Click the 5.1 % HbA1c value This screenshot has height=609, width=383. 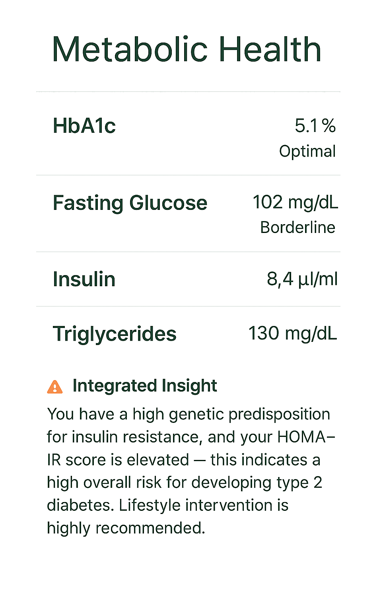315,126
